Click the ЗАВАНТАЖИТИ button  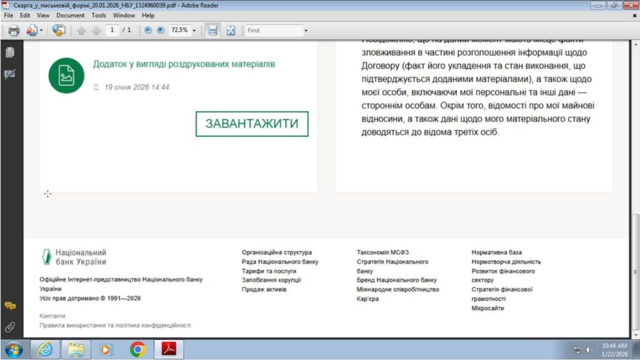pos(252,124)
